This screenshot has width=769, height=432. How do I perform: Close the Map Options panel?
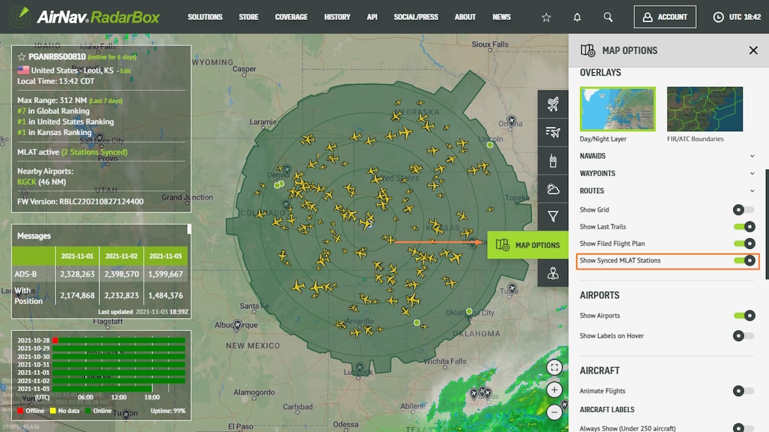click(x=753, y=51)
